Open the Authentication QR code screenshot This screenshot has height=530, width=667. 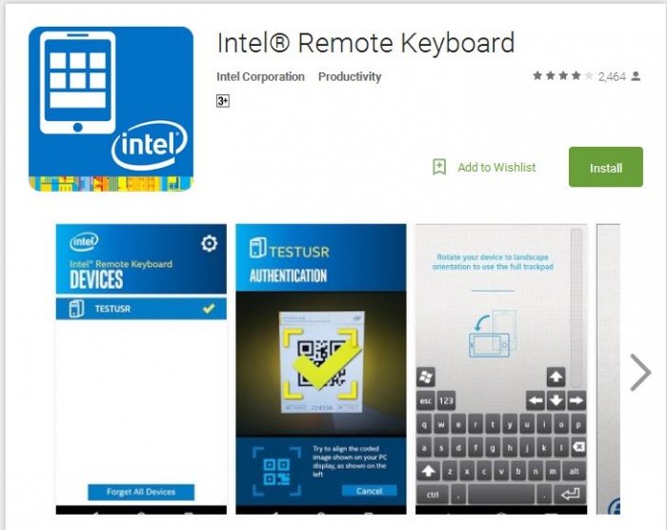321,369
